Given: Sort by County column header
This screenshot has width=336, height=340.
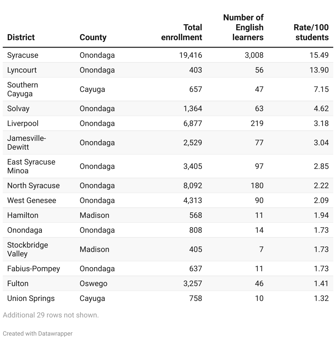Looking at the screenshot, I should (x=93, y=37).
